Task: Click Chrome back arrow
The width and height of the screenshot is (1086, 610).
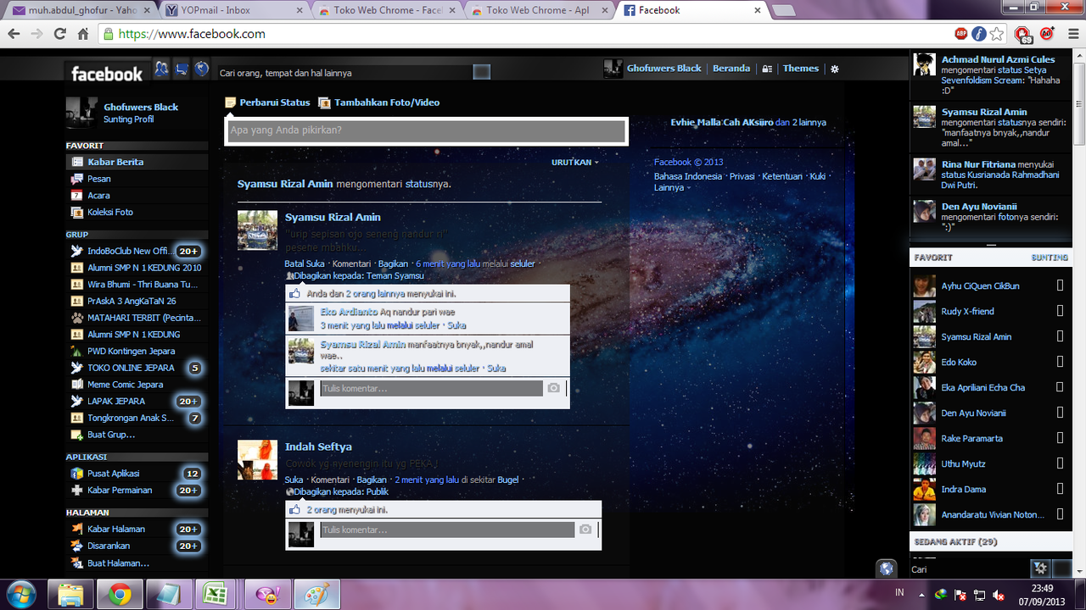Action: pyautogui.click(x=14, y=34)
